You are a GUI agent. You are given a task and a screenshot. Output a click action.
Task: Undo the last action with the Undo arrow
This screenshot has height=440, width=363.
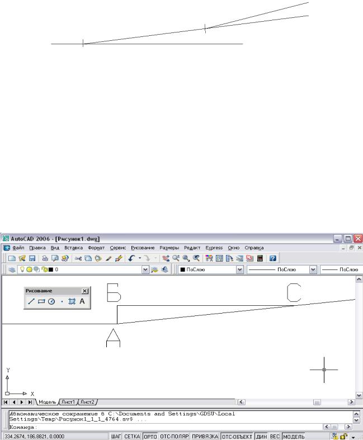[x=131, y=258]
